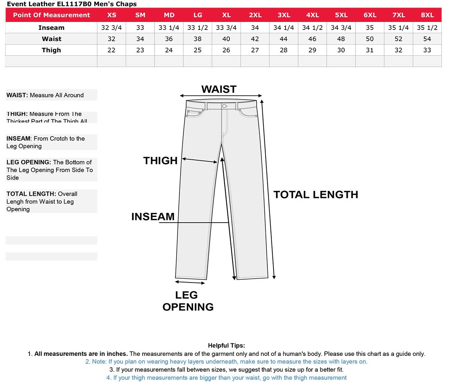Click the blue heavy layers note
This screenshot has height=382, width=449.
pyautogui.click(x=226, y=361)
